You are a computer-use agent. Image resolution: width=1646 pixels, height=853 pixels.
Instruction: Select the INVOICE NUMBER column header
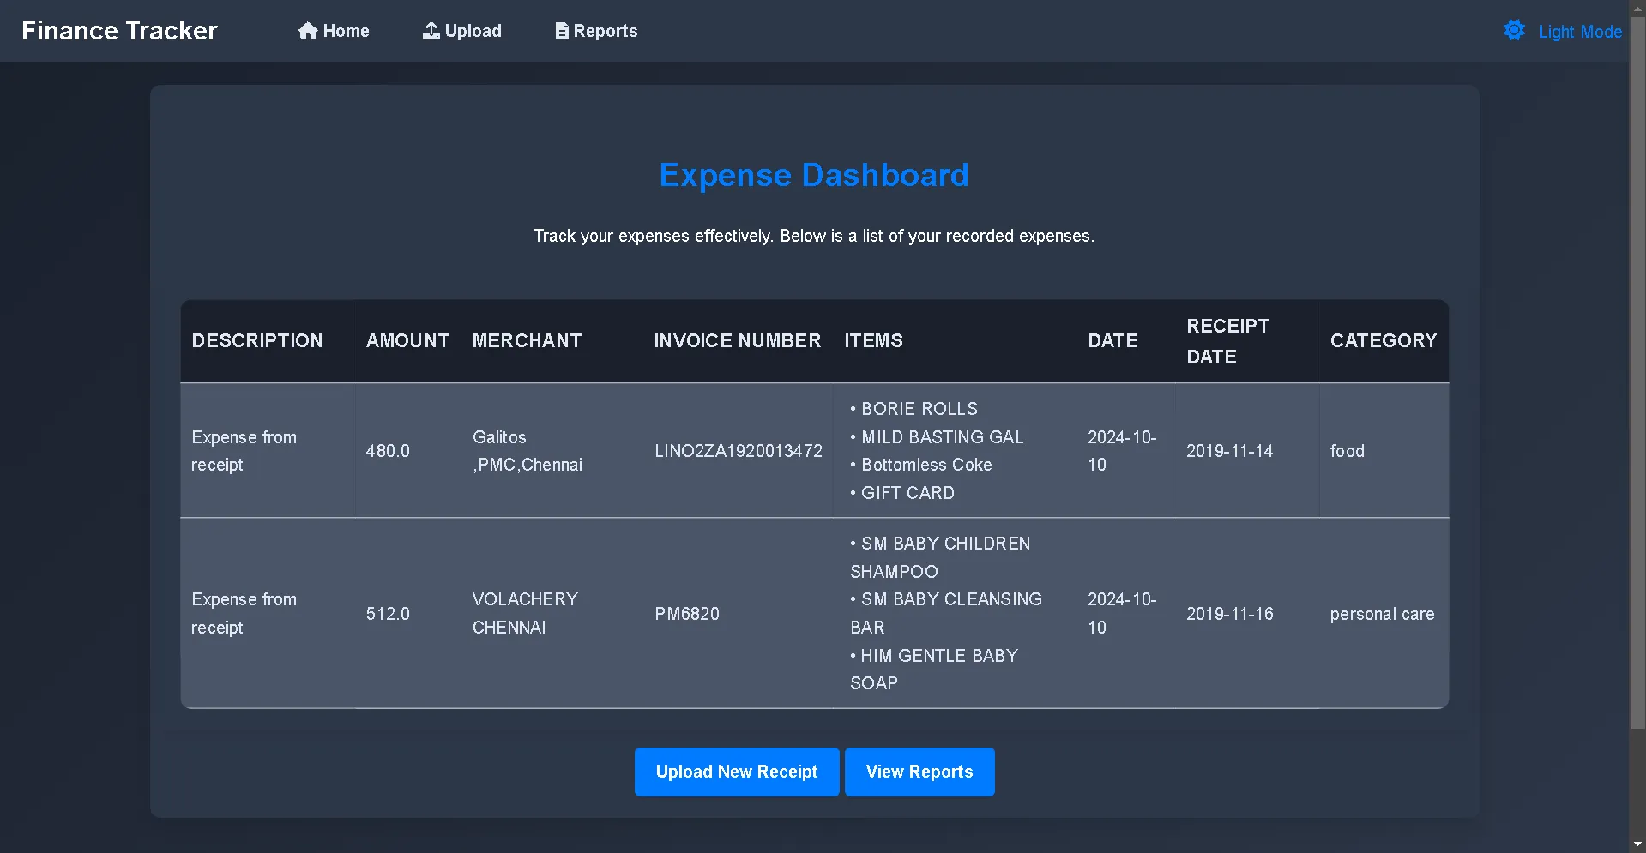738,340
